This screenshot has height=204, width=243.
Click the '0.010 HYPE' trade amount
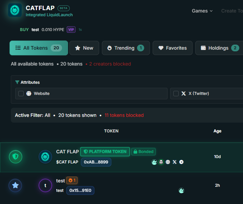pos(53,30)
